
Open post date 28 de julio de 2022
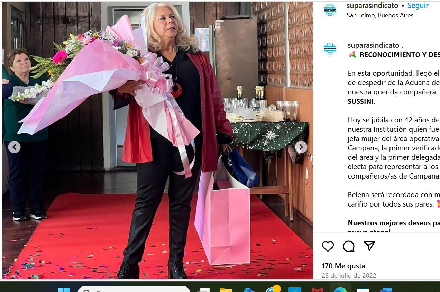click(x=349, y=276)
